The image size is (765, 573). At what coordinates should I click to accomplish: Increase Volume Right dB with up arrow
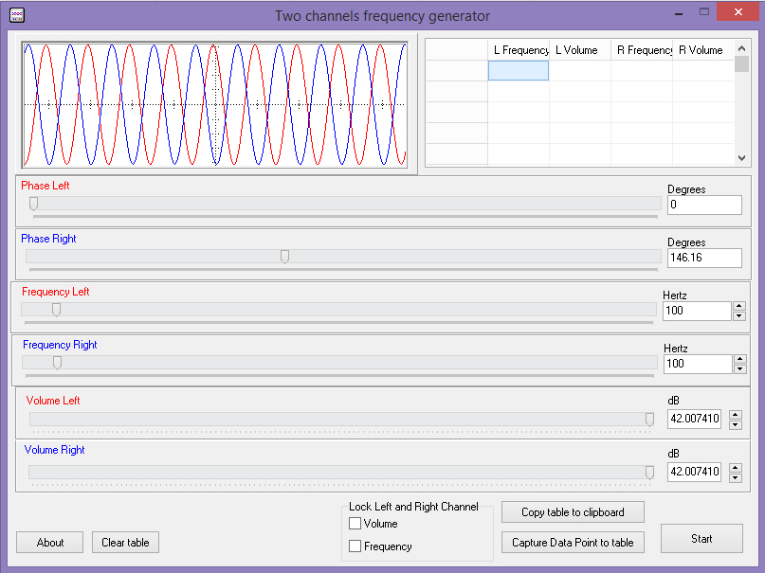736,468
